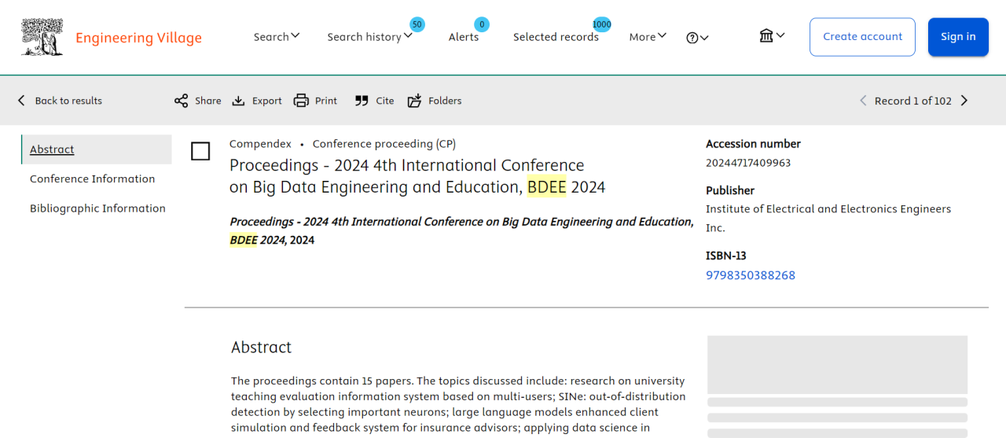Go to the previous record arrow
The image size is (1006, 438).
click(x=863, y=101)
